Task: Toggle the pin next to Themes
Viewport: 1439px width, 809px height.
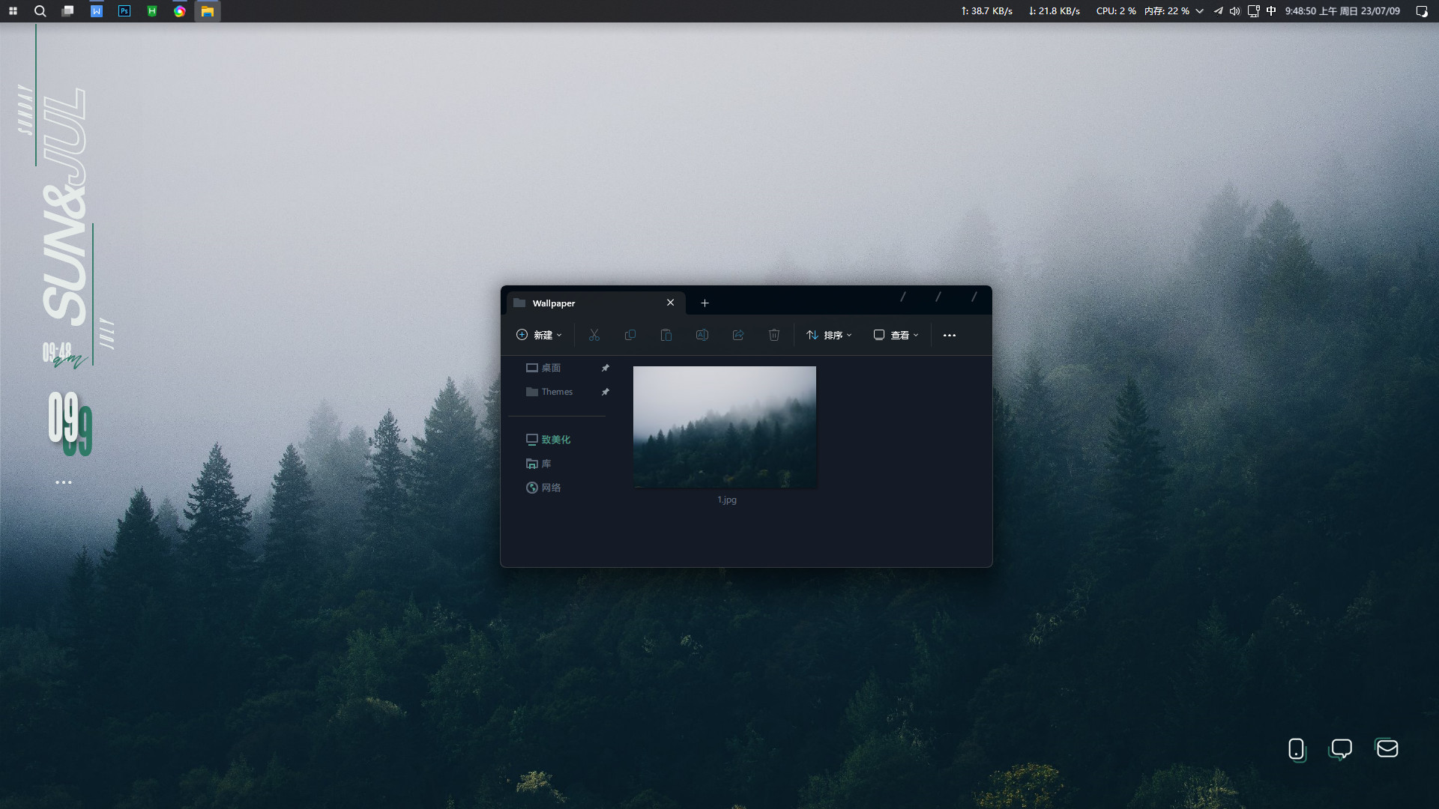Action: point(606,392)
